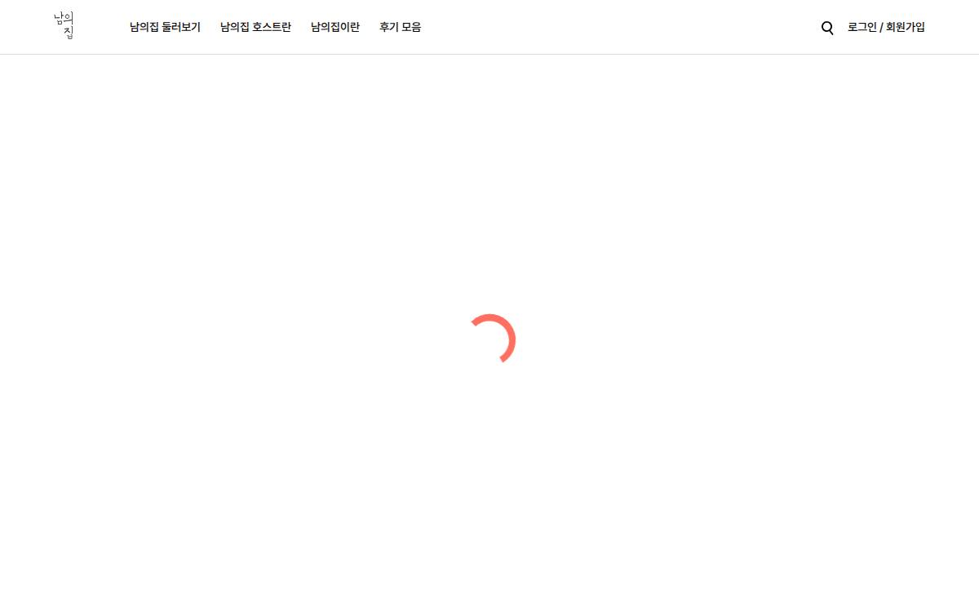Go to 남의집 호스트란 page
The height and width of the screenshot is (612, 979).
click(255, 27)
